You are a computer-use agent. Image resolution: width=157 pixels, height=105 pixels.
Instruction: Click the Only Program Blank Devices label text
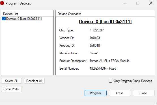pyautogui.click(x=133, y=81)
